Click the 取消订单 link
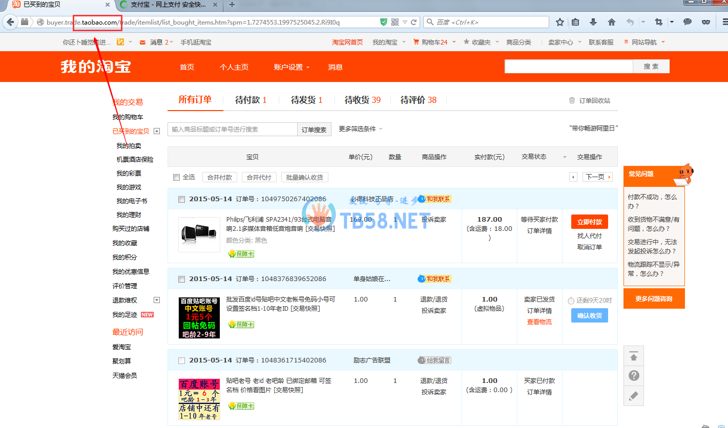 coord(590,247)
